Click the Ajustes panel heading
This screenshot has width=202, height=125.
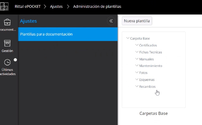[28, 21]
